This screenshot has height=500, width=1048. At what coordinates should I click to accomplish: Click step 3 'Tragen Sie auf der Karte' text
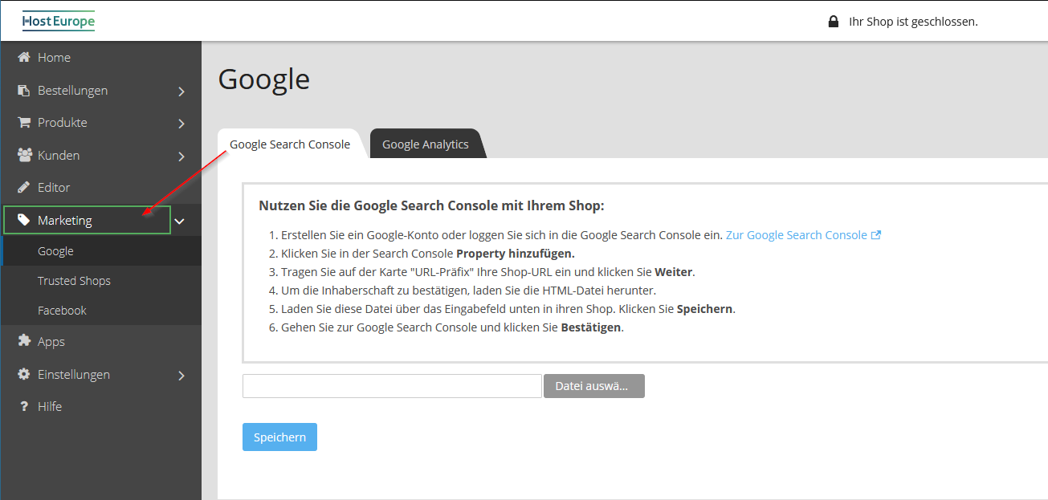click(488, 272)
